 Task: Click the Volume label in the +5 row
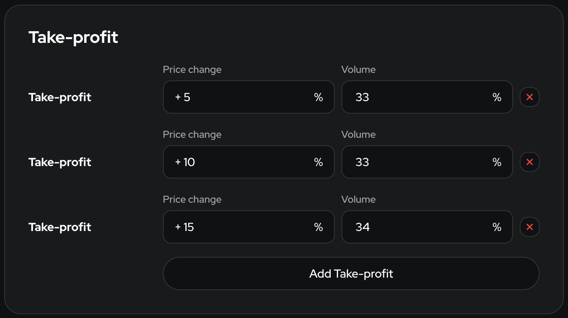(358, 70)
